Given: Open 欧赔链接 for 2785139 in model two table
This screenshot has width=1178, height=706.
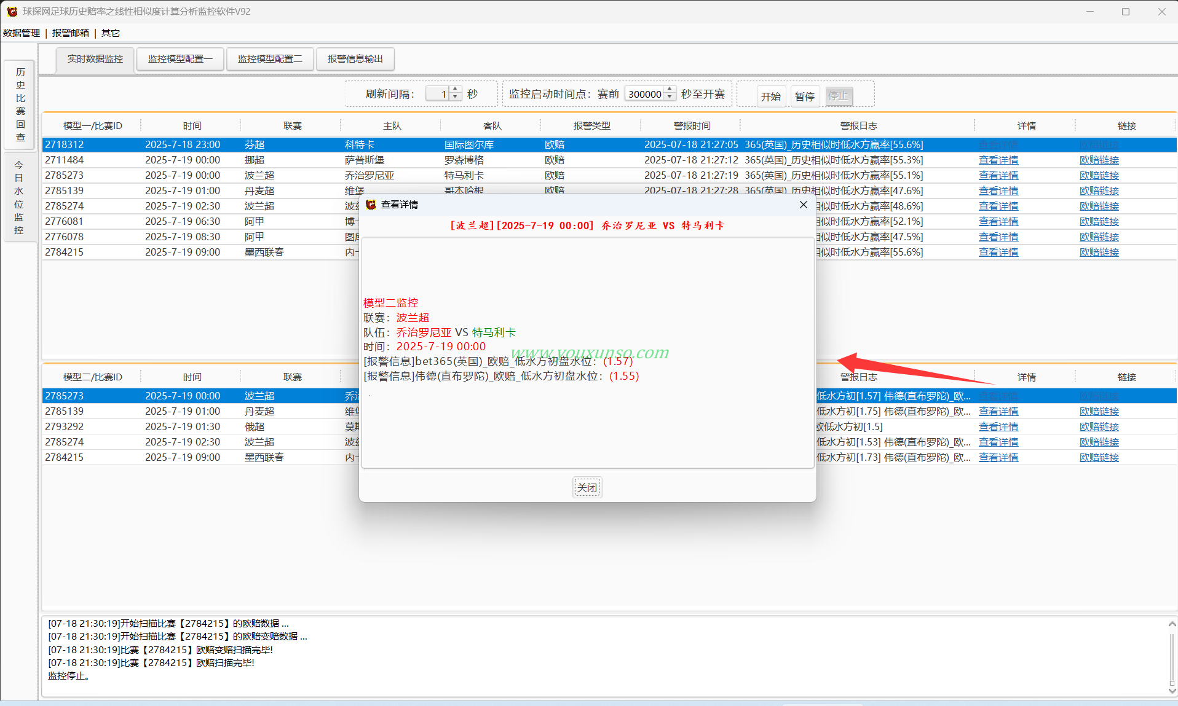Looking at the screenshot, I should point(1099,412).
